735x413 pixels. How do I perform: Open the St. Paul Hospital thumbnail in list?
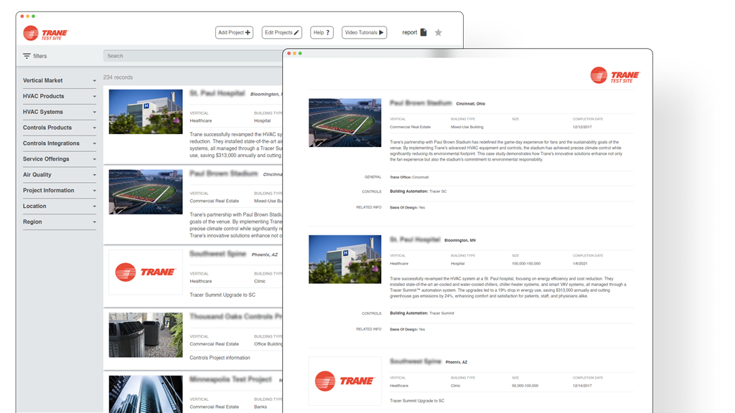click(146, 112)
